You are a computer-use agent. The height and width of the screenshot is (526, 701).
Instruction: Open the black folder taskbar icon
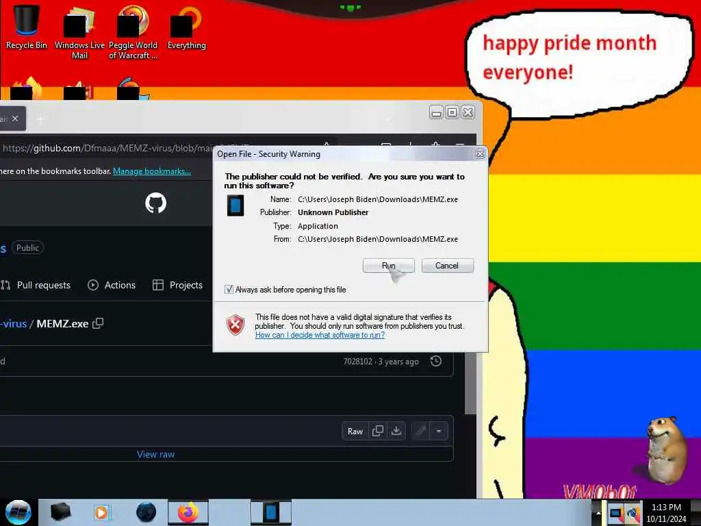click(60, 512)
